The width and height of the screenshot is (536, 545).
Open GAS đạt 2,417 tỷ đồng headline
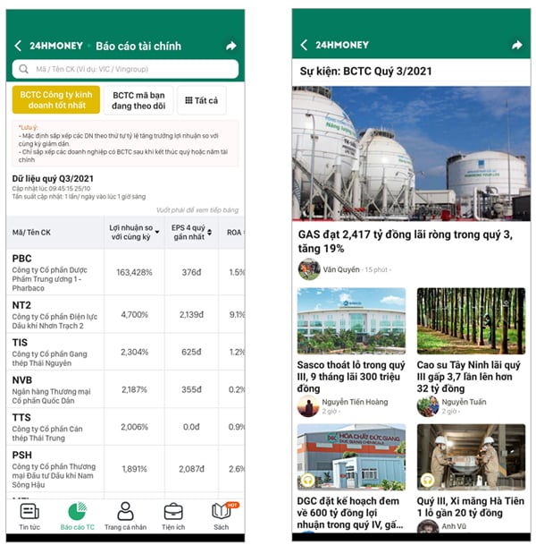click(x=406, y=242)
